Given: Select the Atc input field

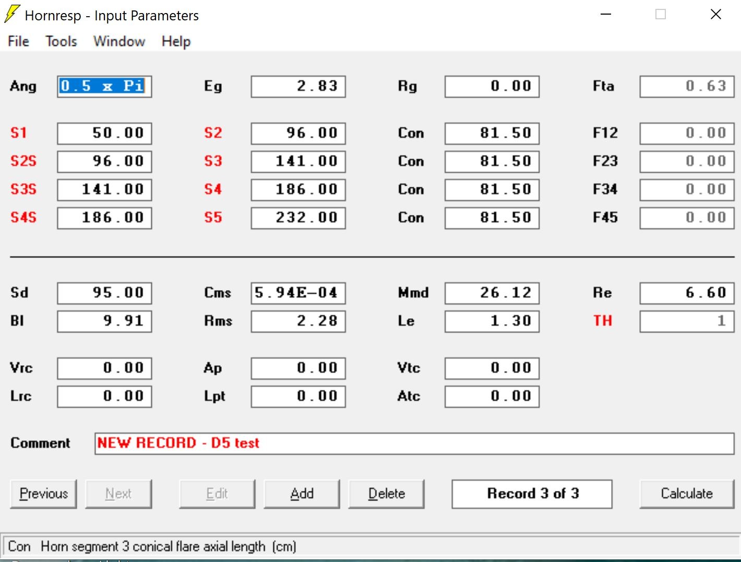Looking at the screenshot, I should click(492, 397).
